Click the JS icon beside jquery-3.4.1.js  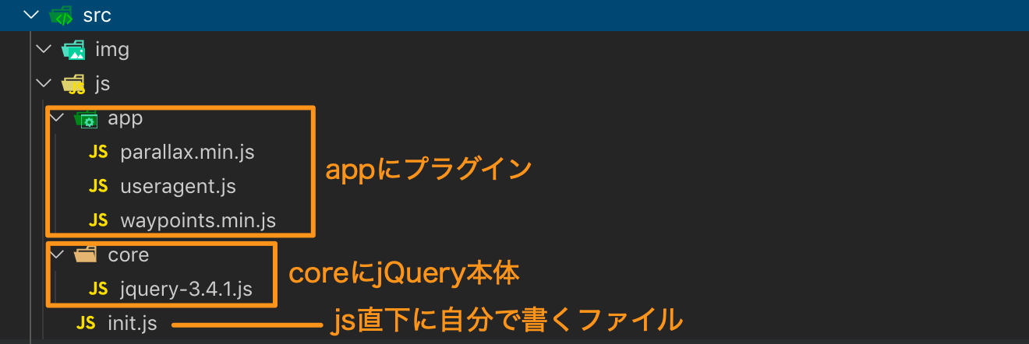click(98, 289)
